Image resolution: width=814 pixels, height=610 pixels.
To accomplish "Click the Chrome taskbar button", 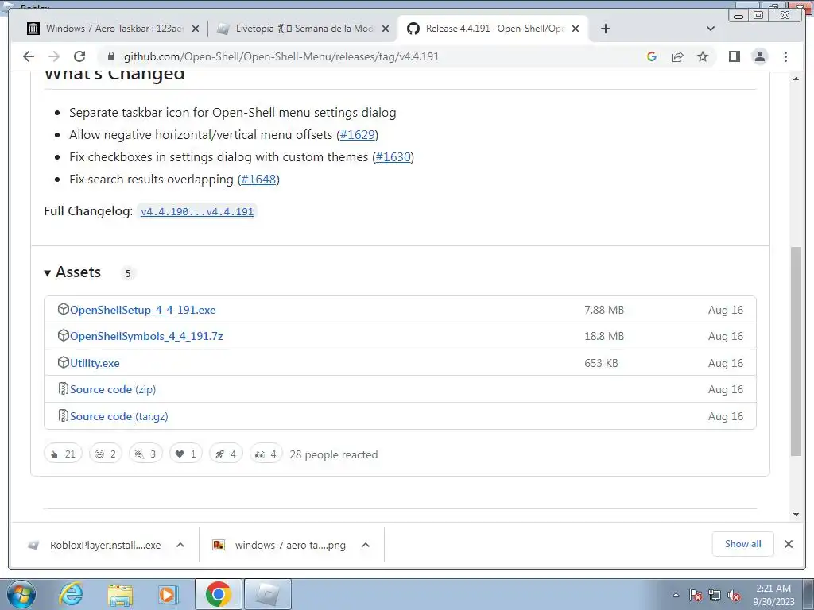I will pyautogui.click(x=218, y=594).
